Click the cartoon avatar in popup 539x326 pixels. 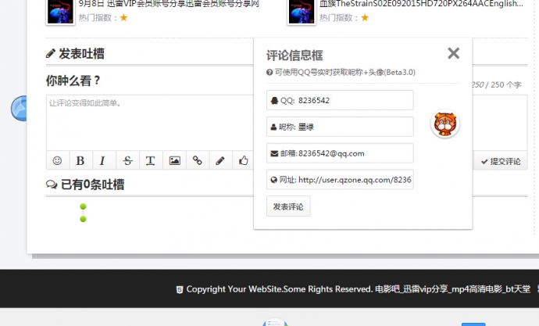444,124
